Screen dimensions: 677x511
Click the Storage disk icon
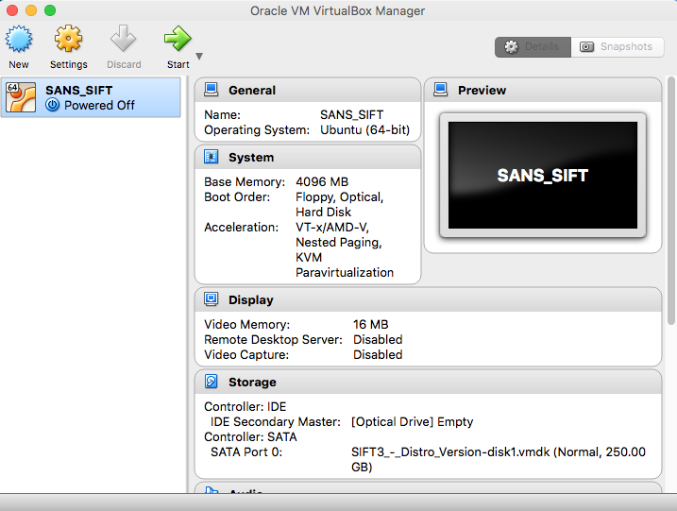tap(212, 382)
